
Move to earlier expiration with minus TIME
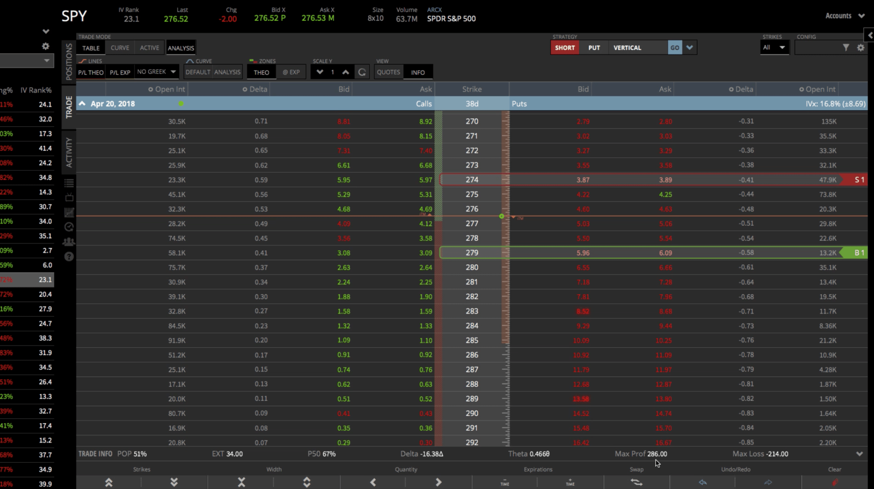click(x=505, y=482)
